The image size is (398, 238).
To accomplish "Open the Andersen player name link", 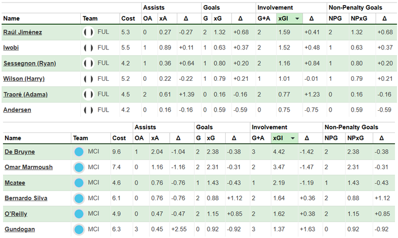I will [x=17, y=110].
